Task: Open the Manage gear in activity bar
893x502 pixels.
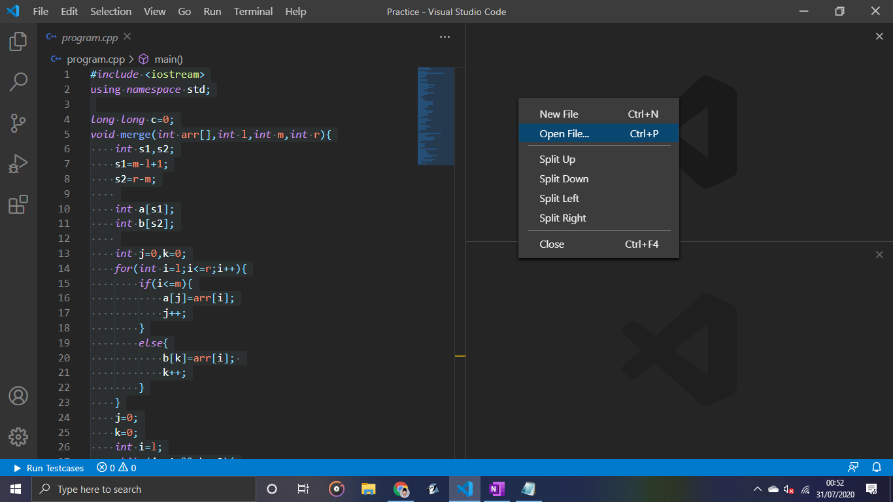Action: (18, 437)
